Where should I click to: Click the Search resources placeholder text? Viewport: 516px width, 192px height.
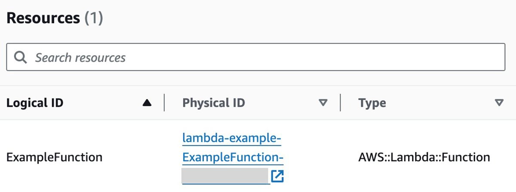(80, 57)
